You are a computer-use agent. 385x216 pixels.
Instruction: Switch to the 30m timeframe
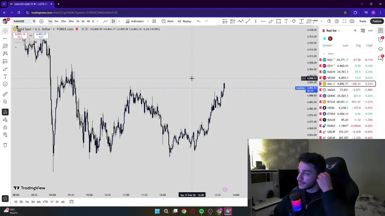pos(71,21)
